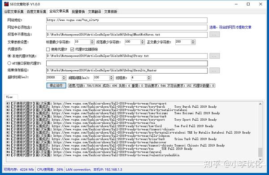Image resolution: width=269 pixels, height=175 pixels.
Task: Click the LAN connection IP status entry
Action: [x=94, y=170]
